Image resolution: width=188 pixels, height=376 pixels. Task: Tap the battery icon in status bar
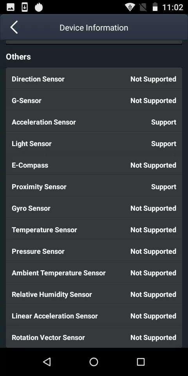pyautogui.click(x=155, y=7)
